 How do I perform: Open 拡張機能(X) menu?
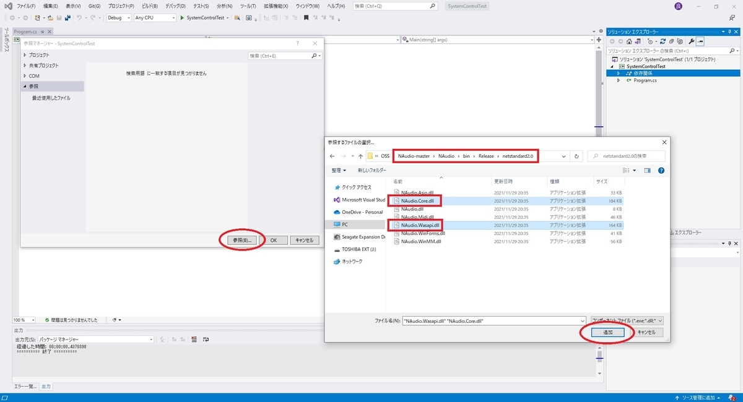pyautogui.click(x=276, y=6)
